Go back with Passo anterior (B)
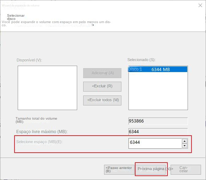Viewport: 206px width, 180px height. tap(119, 170)
